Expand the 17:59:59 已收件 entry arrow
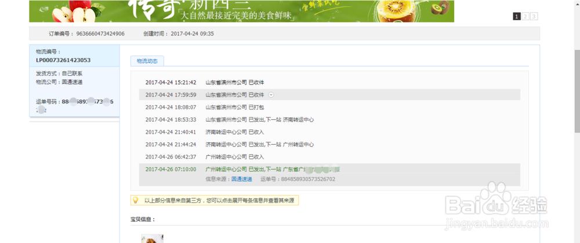Viewport: 580px width, 243px height. (271, 95)
